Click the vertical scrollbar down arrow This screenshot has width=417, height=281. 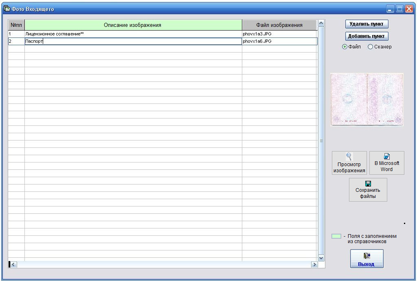pyautogui.click(x=321, y=258)
